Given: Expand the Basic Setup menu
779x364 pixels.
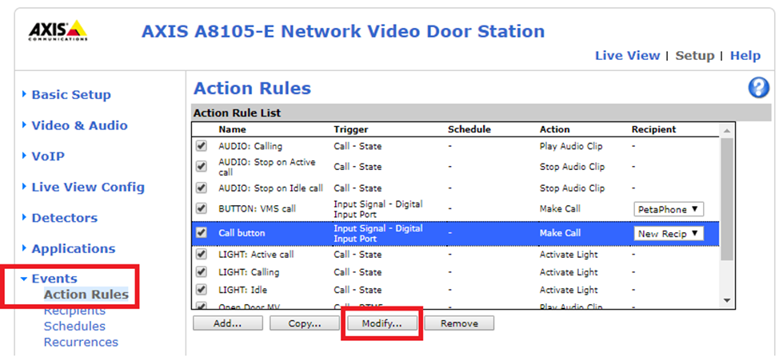Looking at the screenshot, I should click(70, 95).
